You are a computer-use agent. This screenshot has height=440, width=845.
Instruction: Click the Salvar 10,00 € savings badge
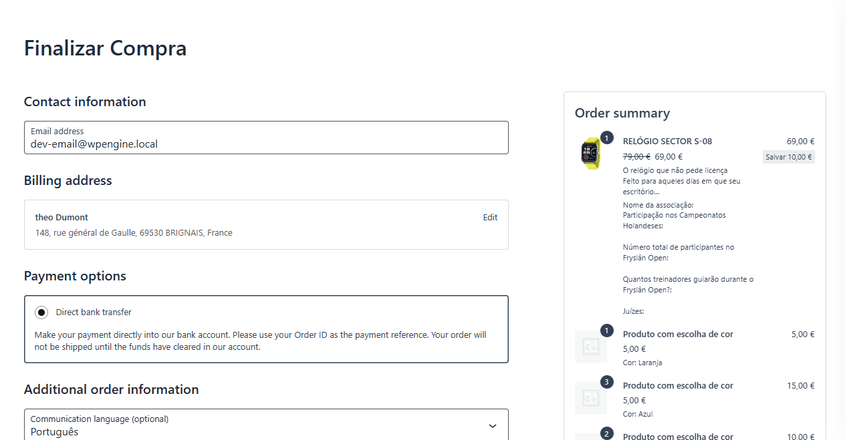(789, 158)
